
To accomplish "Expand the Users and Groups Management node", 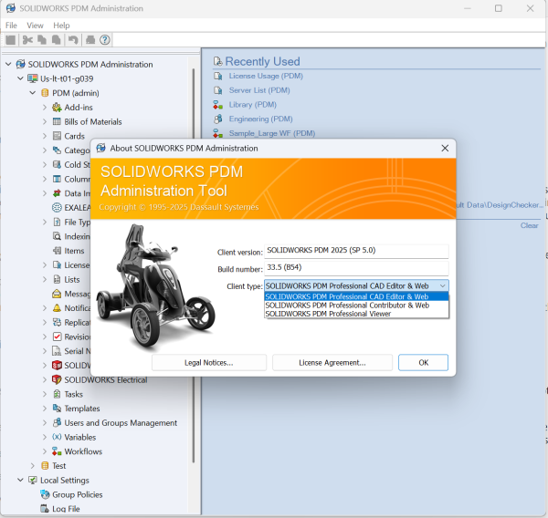I will [45, 423].
